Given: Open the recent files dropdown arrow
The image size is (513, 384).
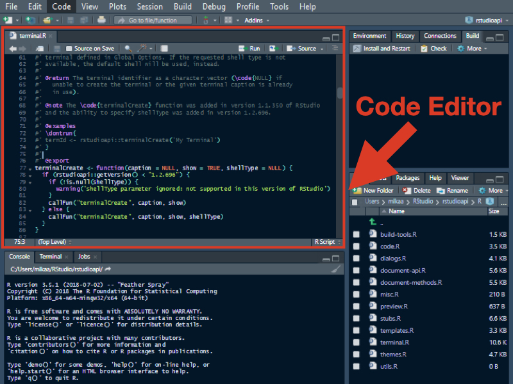Looking at the screenshot, I should (57, 20).
